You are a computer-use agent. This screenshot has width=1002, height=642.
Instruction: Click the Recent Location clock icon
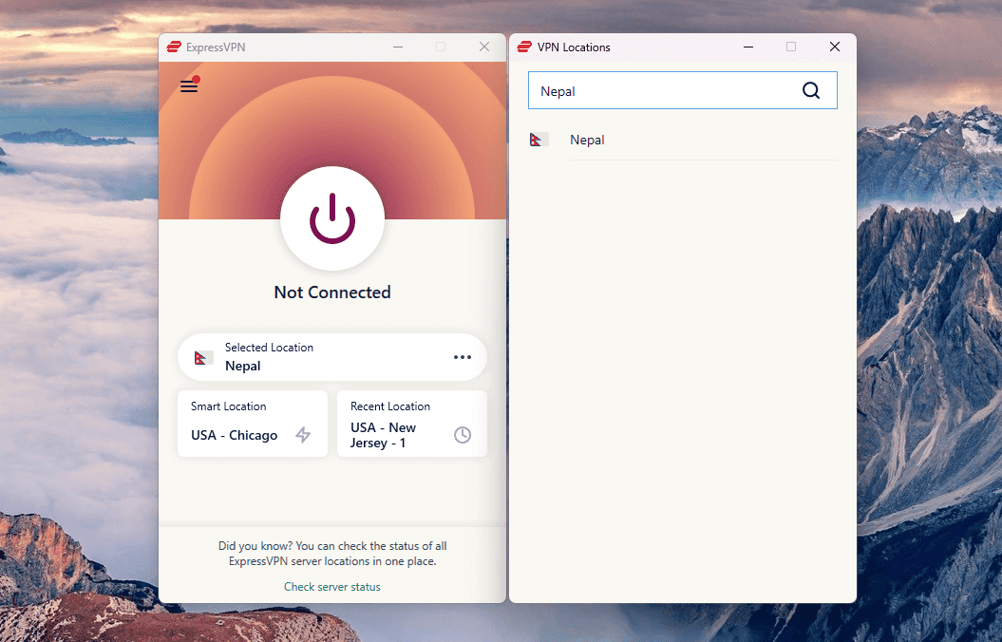coord(462,435)
